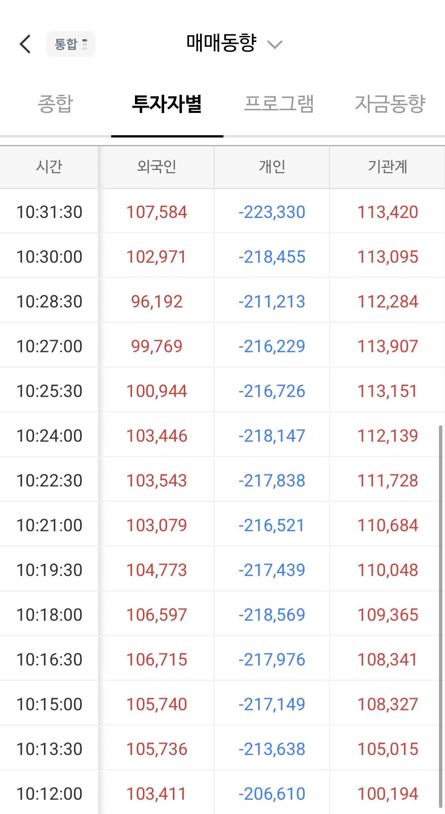Click the 기관계 column header
Screen dimensions: 445x814
(388, 167)
